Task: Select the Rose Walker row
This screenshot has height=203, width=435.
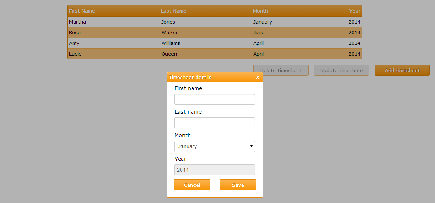Action: [x=113, y=32]
